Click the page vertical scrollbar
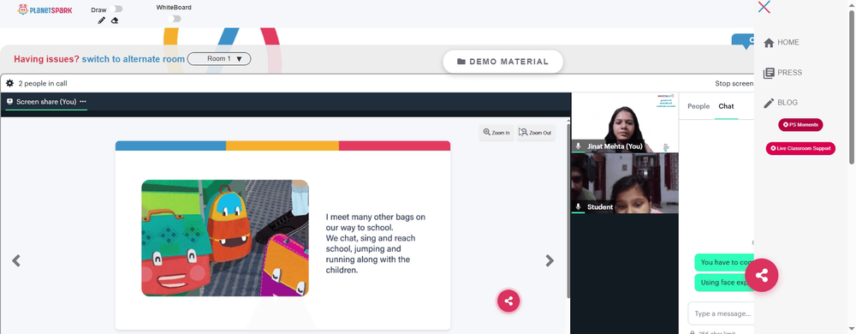 (852, 87)
